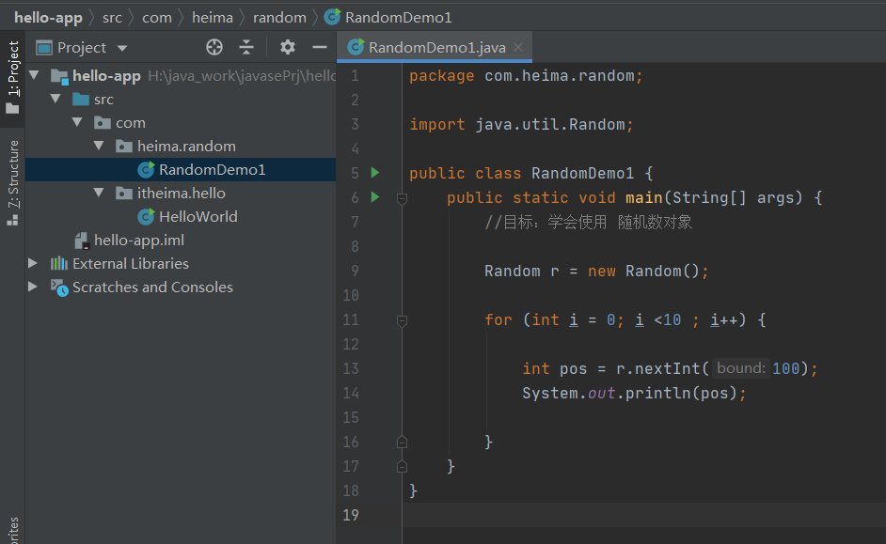
Task: Click heima in the breadcrumb
Action: (x=212, y=18)
